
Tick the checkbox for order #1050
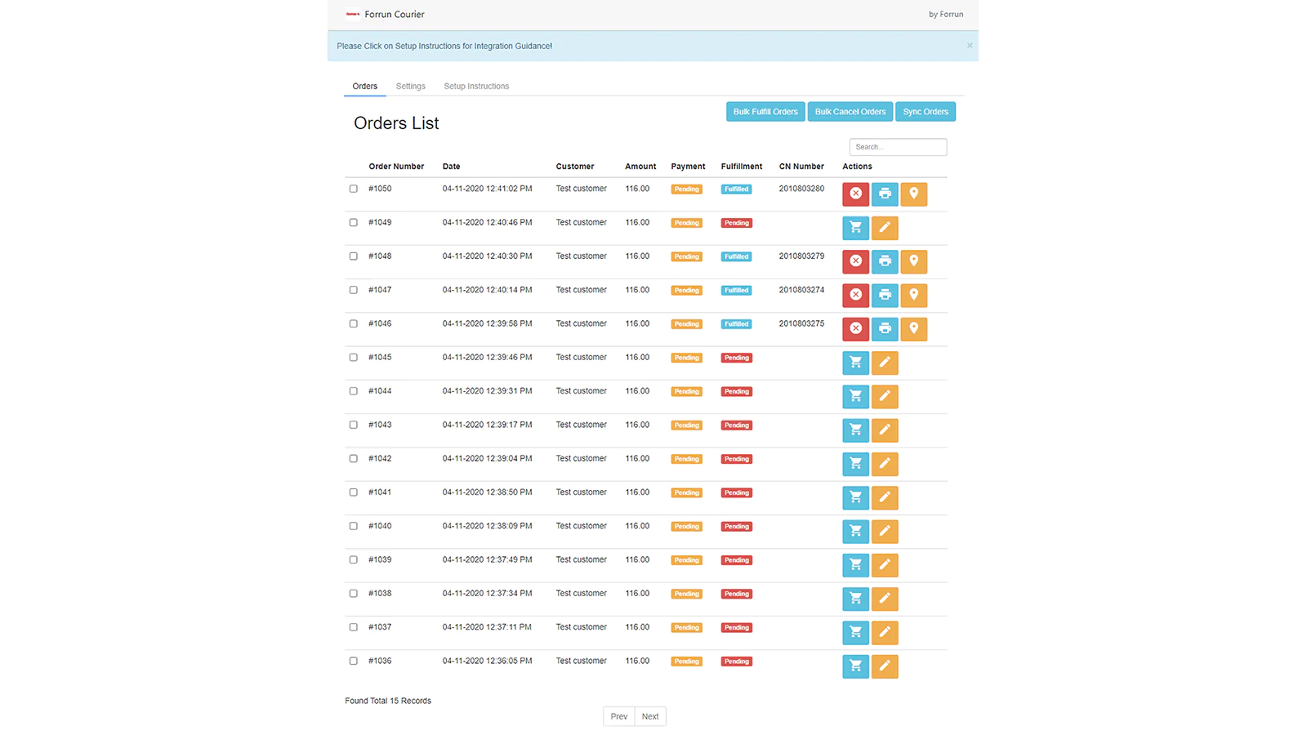354,189
